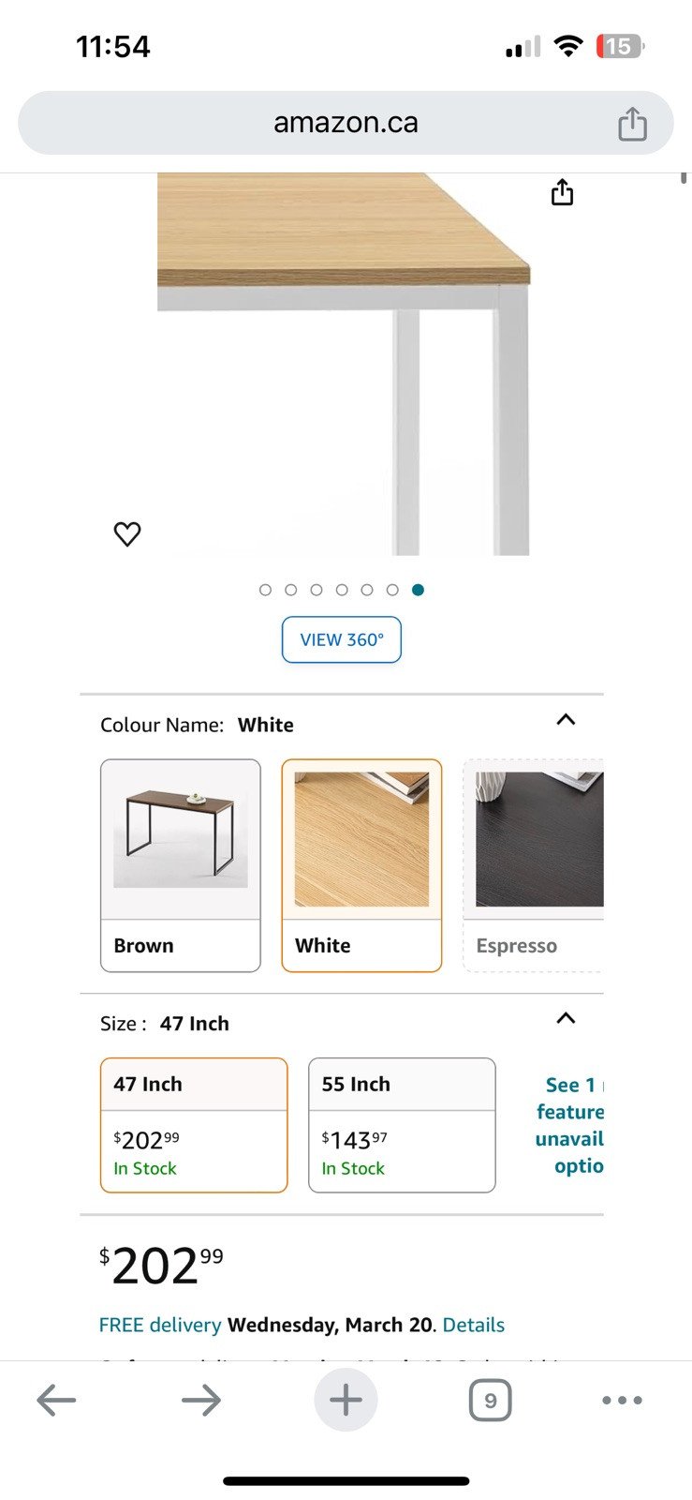The width and height of the screenshot is (692, 1500).
Task: Choose the Espresso colour swatch
Action: (534, 865)
